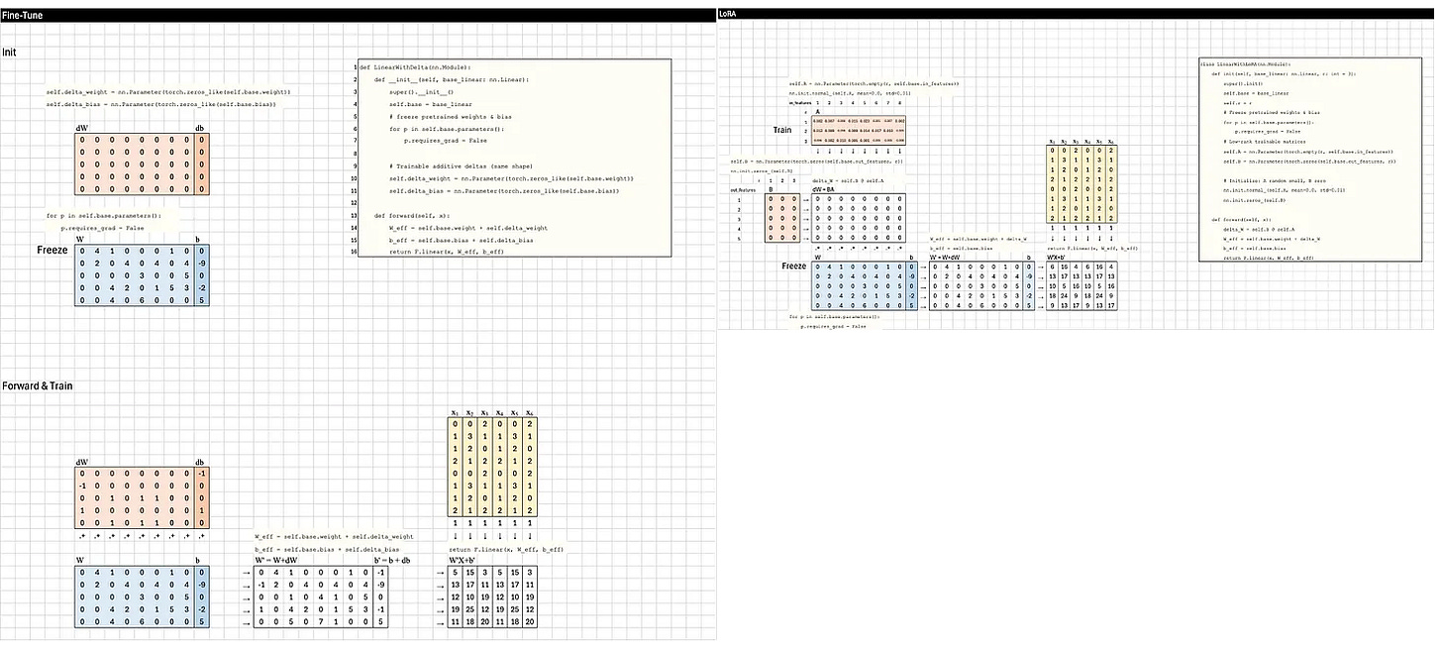Click the "b' = b + db" label
This screenshot has width=1442, height=652.
391,560
